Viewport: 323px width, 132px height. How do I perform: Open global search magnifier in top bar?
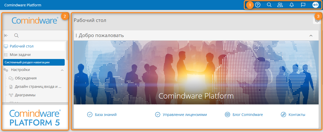(x=269, y=5)
